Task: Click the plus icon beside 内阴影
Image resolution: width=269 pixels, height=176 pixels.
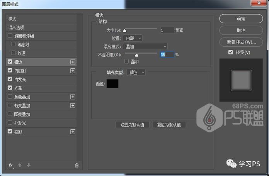Action: tap(72, 71)
